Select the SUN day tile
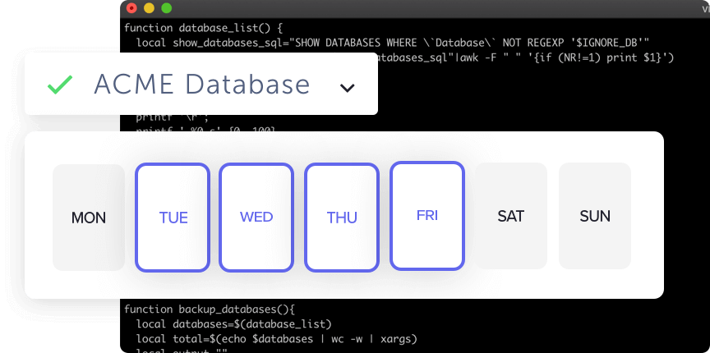The image size is (710, 353). pyautogui.click(x=595, y=216)
